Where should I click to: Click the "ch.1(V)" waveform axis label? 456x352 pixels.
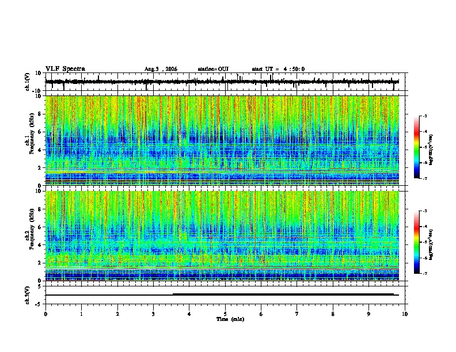click(x=28, y=82)
